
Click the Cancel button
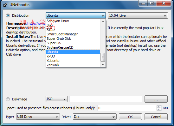click(x=156, y=117)
